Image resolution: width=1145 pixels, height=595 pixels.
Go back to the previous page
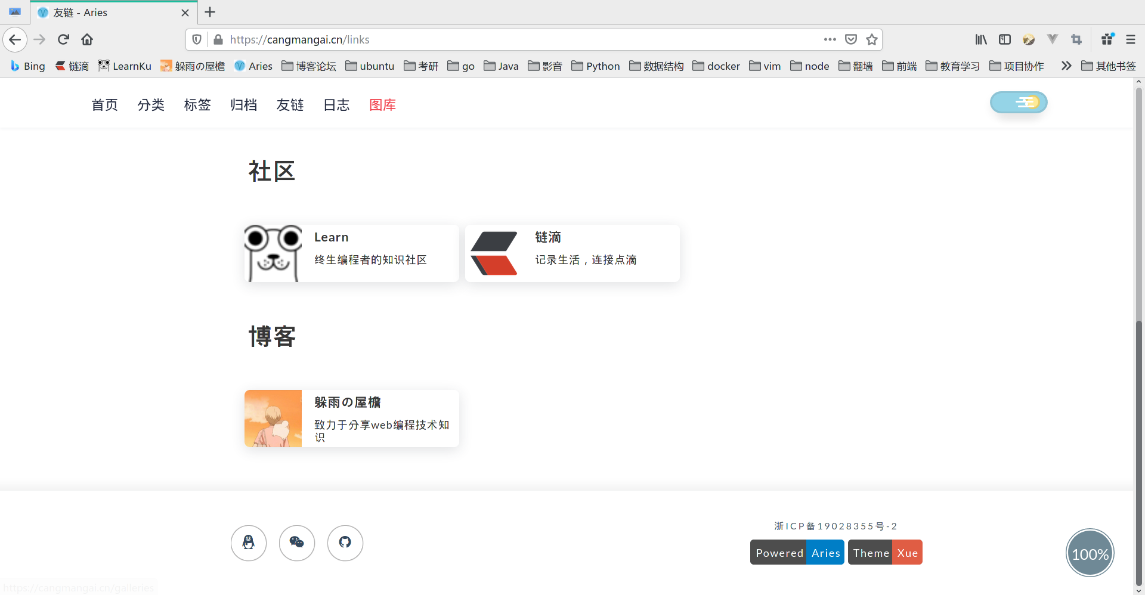(x=15, y=40)
